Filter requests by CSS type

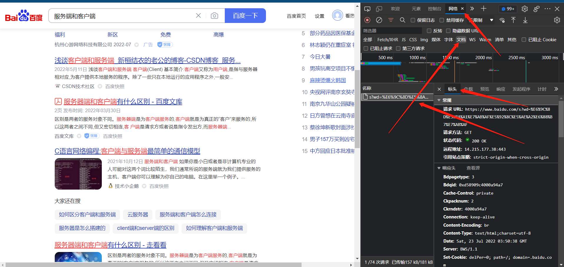413,39
